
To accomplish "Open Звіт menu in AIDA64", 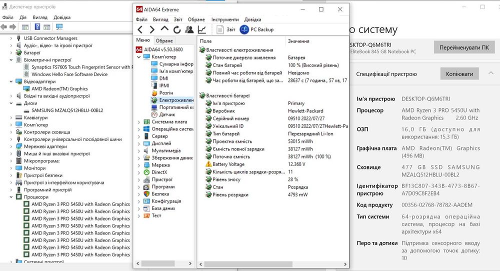I will point(178,19).
